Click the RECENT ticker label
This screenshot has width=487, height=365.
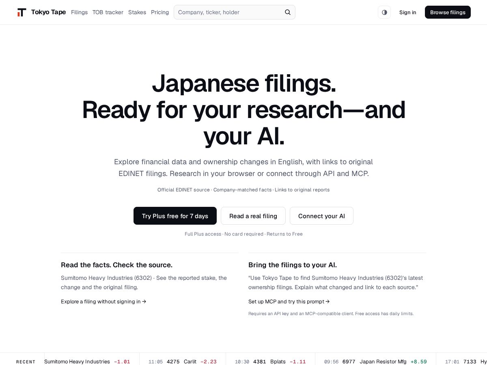coord(26,362)
